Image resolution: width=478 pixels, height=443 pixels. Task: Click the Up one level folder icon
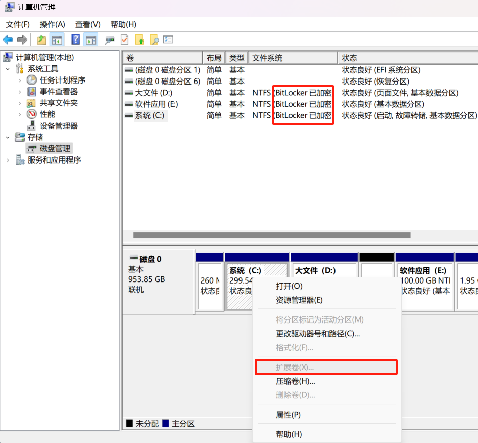[x=41, y=39]
